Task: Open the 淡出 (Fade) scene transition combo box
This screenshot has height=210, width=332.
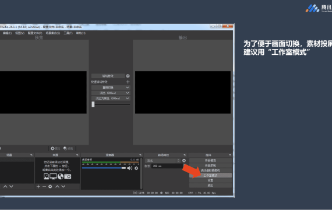Action: [x=163, y=161]
